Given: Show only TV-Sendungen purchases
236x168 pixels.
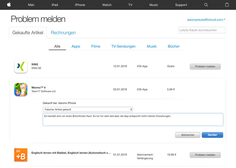Looking at the screenshot, I should coord(123,47).
